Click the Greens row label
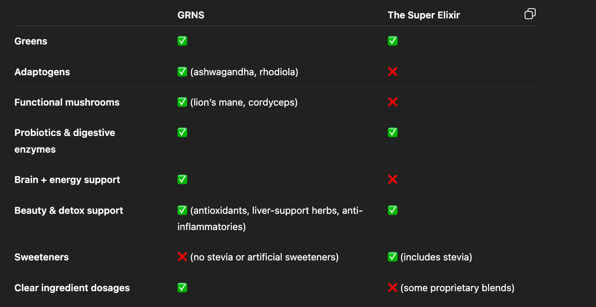Screen dimensions: 596x307 [x=30, y=41]
